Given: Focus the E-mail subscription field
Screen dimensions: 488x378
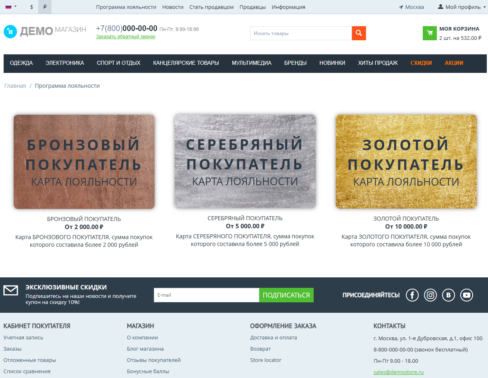Looking at the screenshot, I should 207,295.
